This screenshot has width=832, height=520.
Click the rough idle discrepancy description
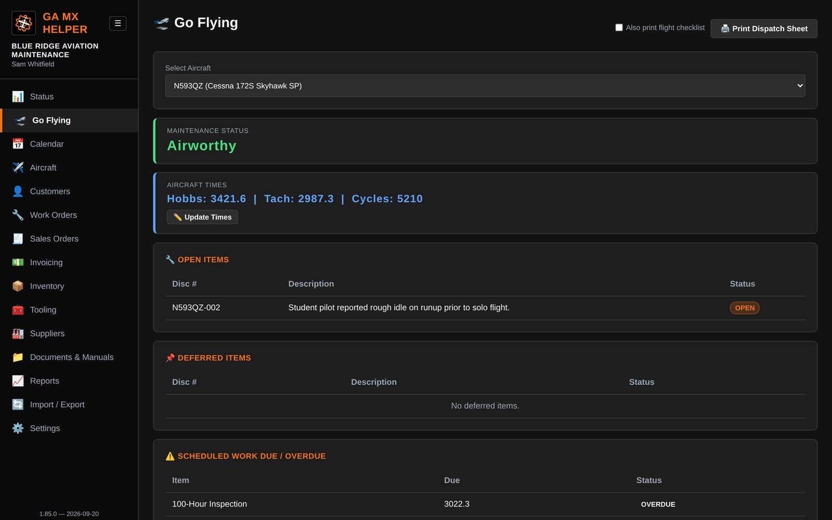[x=399, y=308]
